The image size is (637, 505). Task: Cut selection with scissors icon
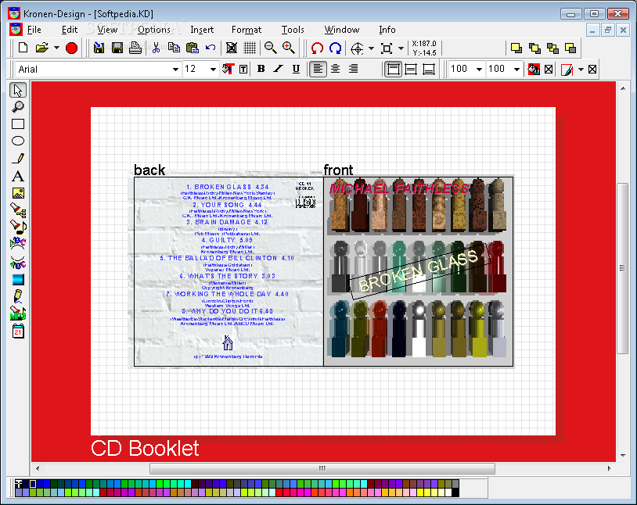pyautogui.click(x=156, y=48)
